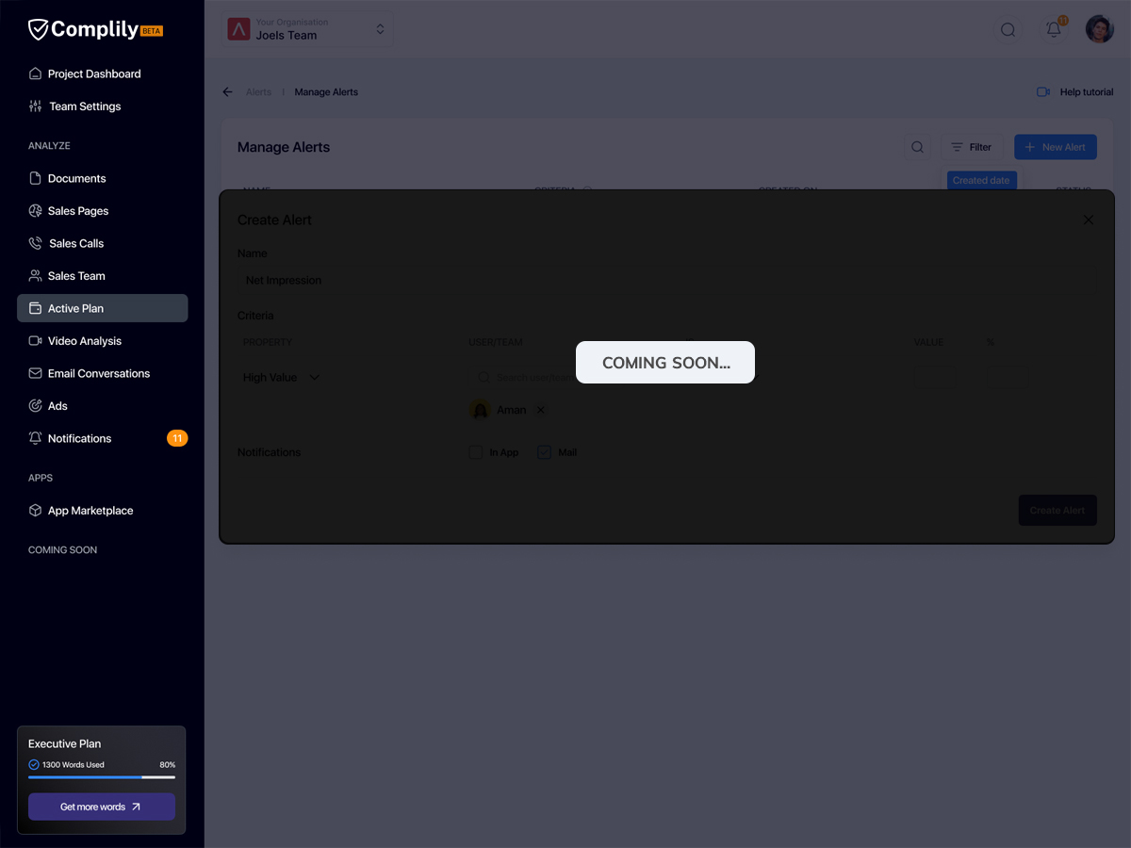
Task: Click the Complily shield logo
Action: 38,30
